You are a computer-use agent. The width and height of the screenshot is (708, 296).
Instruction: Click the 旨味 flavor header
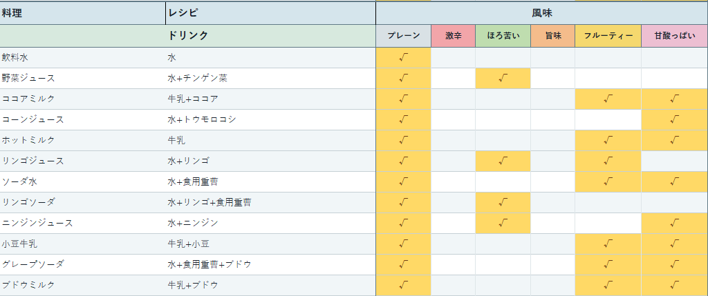point(552,36)
